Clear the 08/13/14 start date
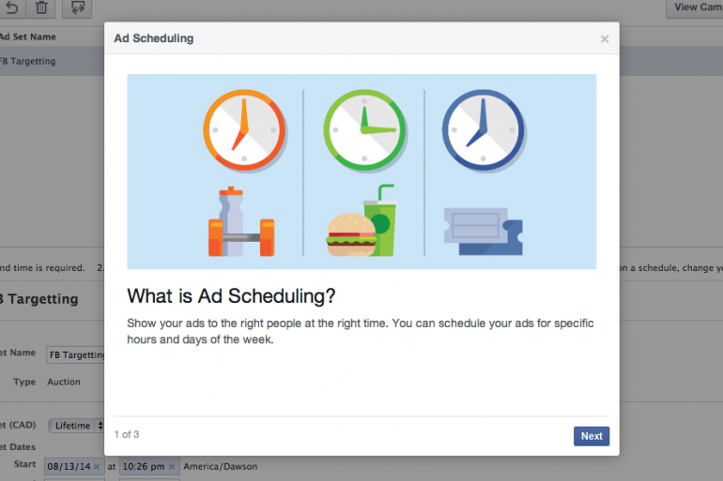Viewport: 723px width, 481px height. point(97,466)
